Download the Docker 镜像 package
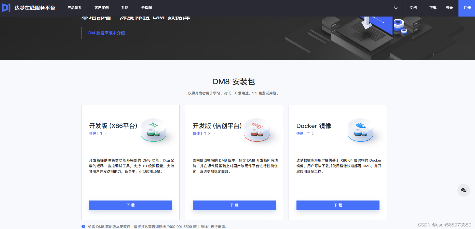 [x=338, y=205]
